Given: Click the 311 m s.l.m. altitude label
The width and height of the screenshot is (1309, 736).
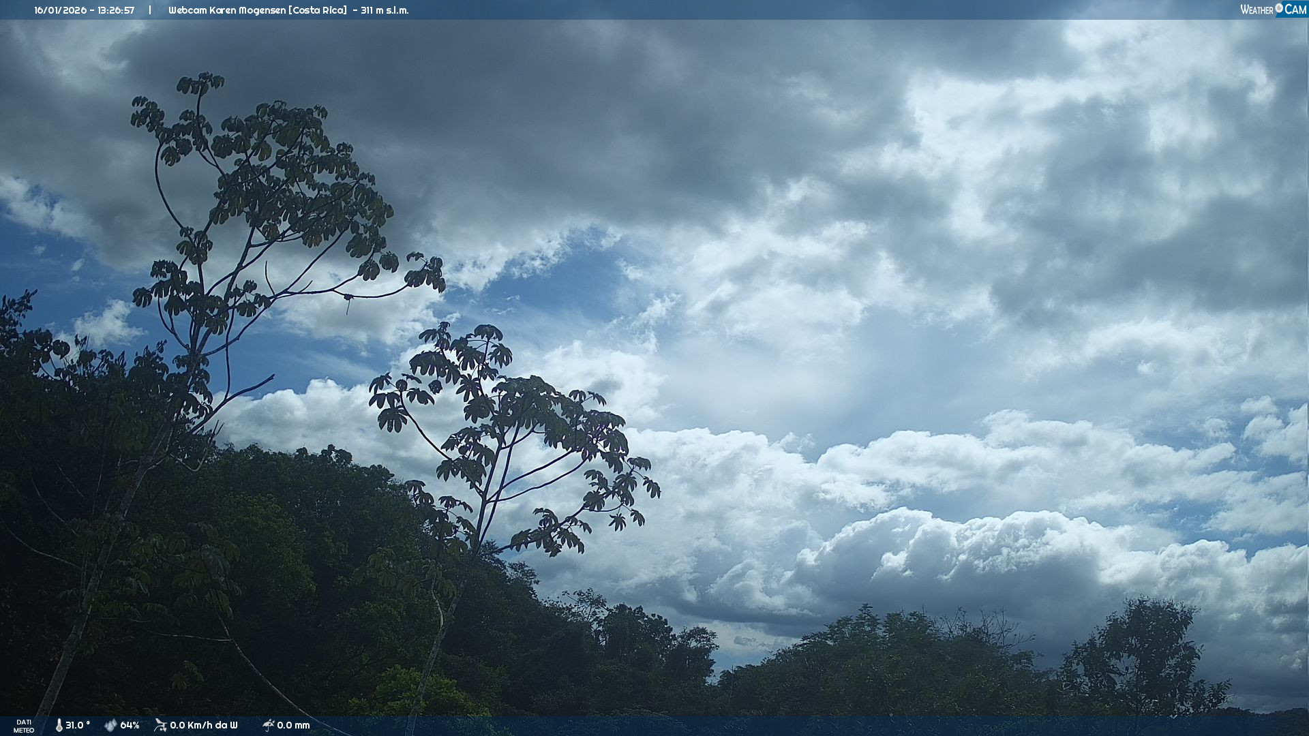Looking at the screenshot, I should pos(385,10).
